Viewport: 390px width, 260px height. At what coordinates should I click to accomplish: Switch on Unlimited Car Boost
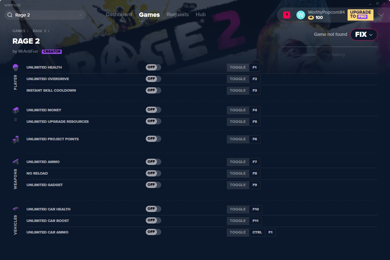[153, 220]
